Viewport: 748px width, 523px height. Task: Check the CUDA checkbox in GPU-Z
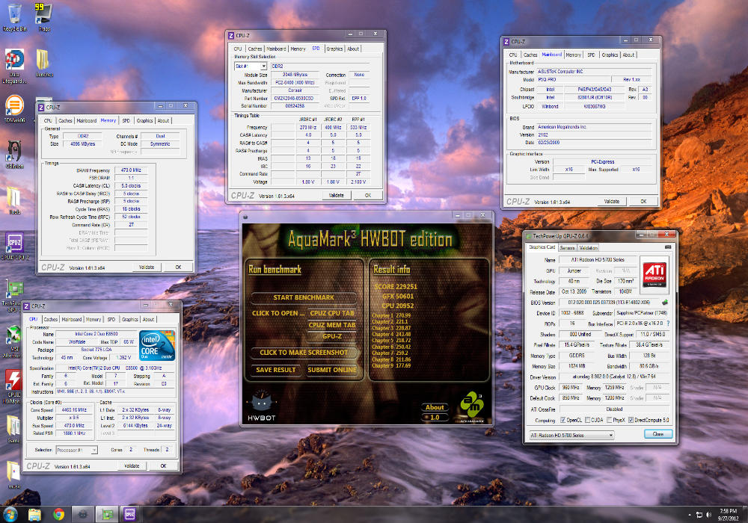click(588, 420)
